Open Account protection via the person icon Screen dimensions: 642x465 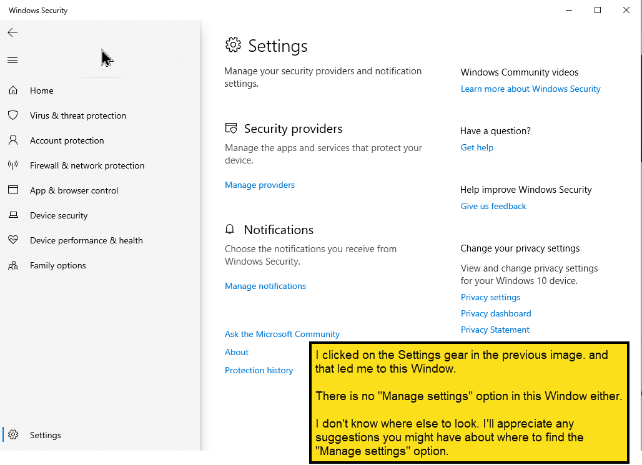coord(13,140)
